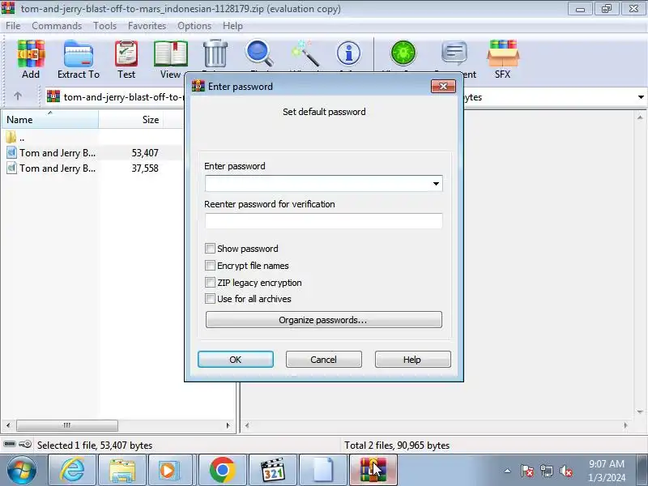Image resolution: width=648 pixels, height=486 pixels.
Task: Open the Comment speech bubble tool
Action: [x=454, y=53]
